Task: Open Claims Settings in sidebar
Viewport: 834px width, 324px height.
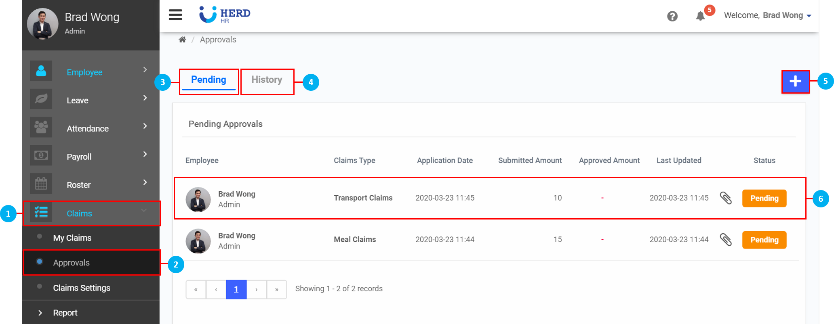Action: coord(82,288)
